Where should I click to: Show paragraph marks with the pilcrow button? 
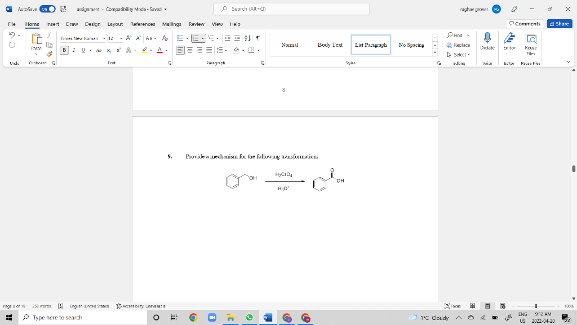pos(258,38)
